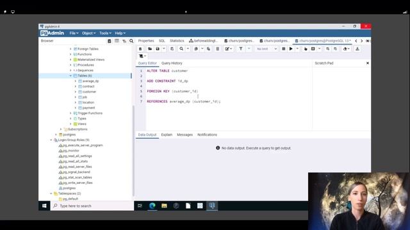This screenshot has height=230, width=410.
Task: Click the Stop query square icon
Action: (283, 49)
